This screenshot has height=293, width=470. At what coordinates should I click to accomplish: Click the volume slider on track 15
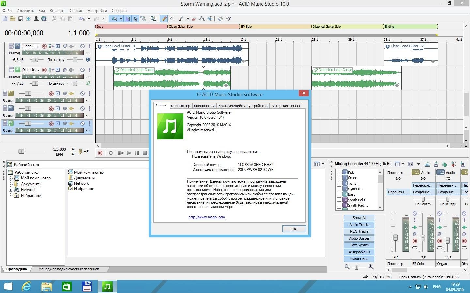click(x=35, y=60)
